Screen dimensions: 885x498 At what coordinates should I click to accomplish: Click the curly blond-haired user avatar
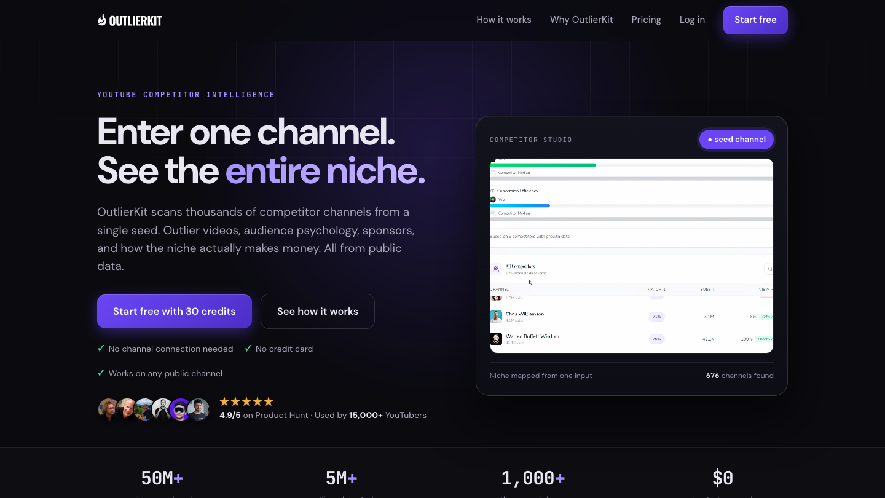point(109,409)
